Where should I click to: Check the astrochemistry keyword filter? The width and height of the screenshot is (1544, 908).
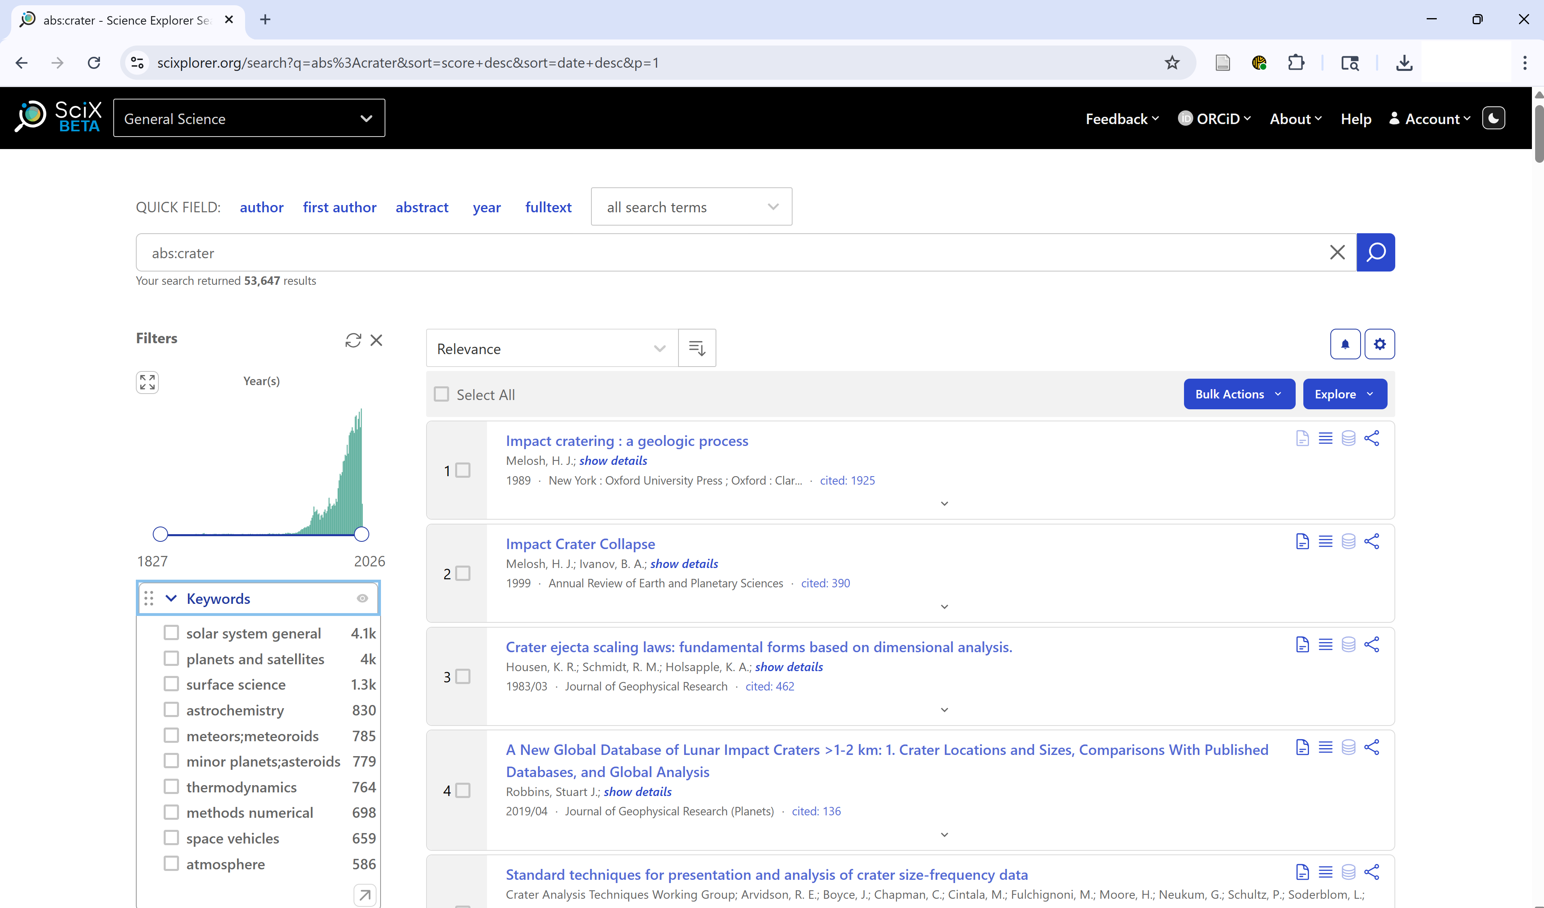pyautogui.click(x=171, y=710)
